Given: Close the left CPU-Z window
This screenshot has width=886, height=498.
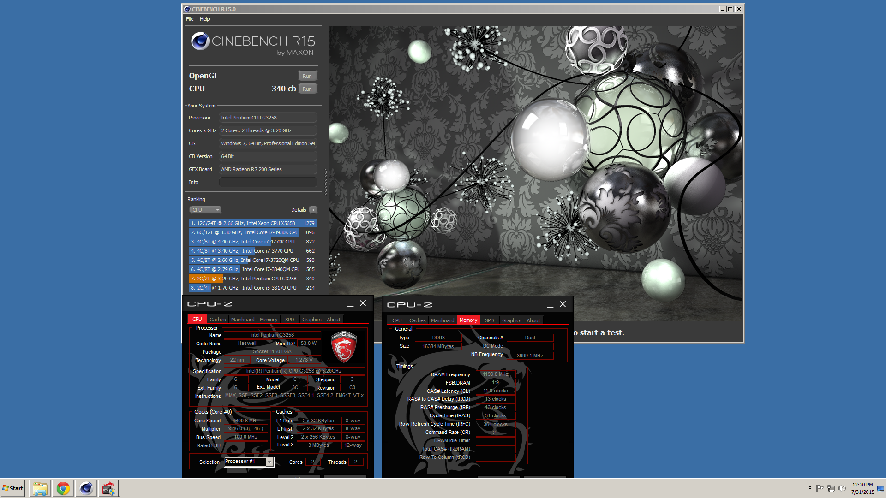Looking at the screenshot, I should (x=363, y=303).
